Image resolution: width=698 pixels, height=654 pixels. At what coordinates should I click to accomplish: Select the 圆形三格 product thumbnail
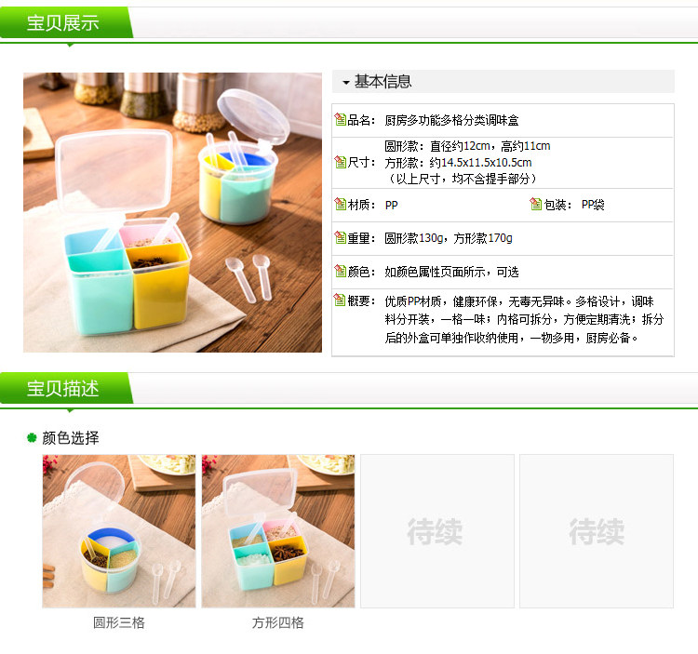click(119, 531)
